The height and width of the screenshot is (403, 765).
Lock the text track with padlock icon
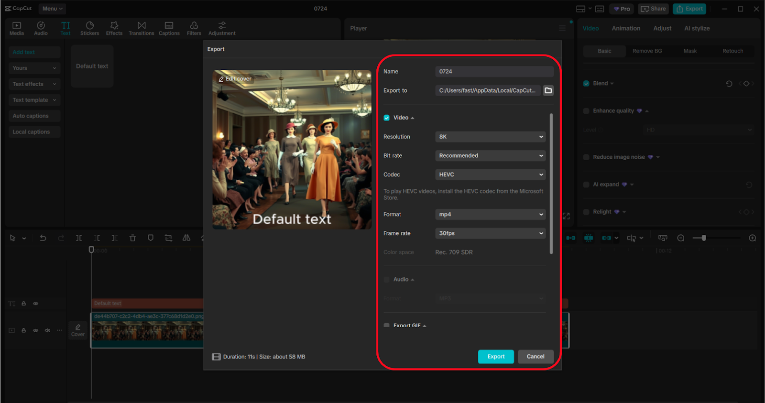[23, 304]
